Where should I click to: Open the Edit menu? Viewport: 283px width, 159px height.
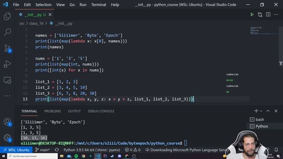(27, 5)
